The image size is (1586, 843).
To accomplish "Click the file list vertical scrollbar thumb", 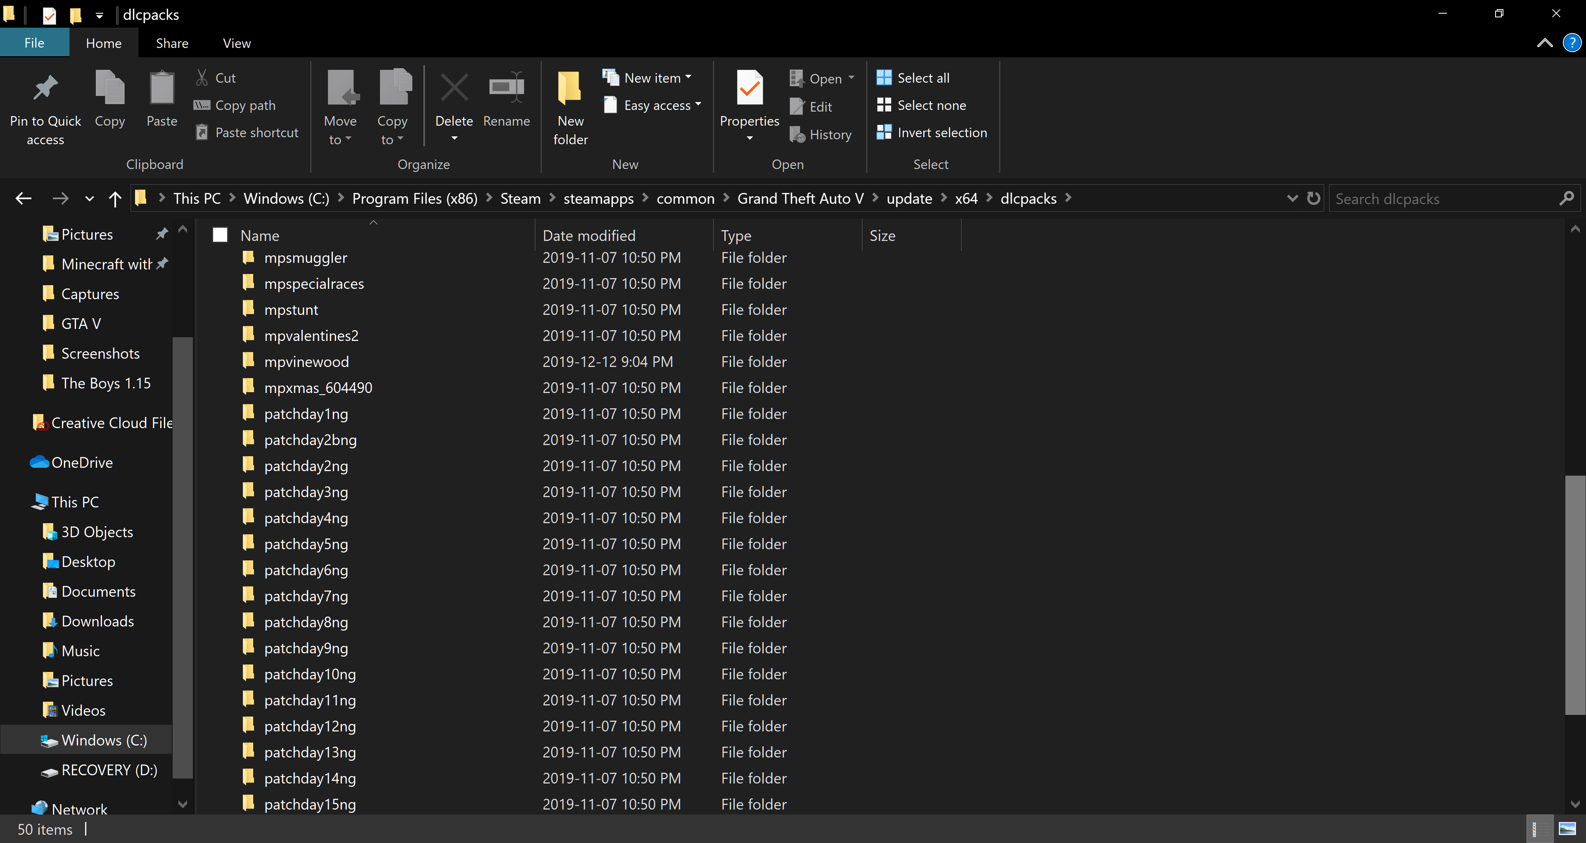I will point(1575,595).
